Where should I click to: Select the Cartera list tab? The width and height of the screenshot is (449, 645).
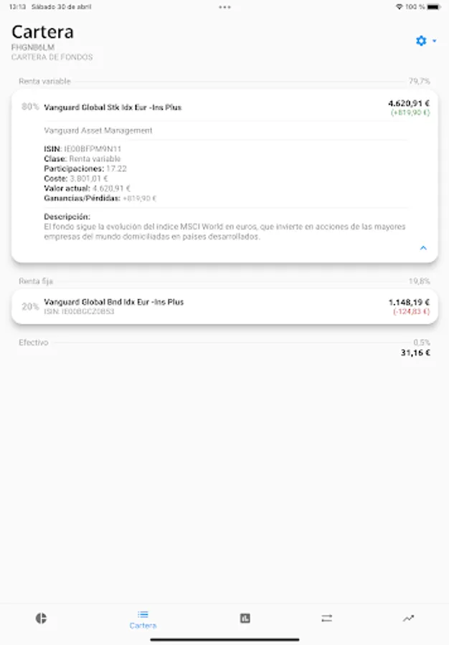pos(143,619)
